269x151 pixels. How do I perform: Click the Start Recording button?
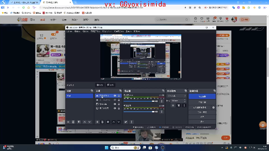pyautogui.click(x=202, y=102)
